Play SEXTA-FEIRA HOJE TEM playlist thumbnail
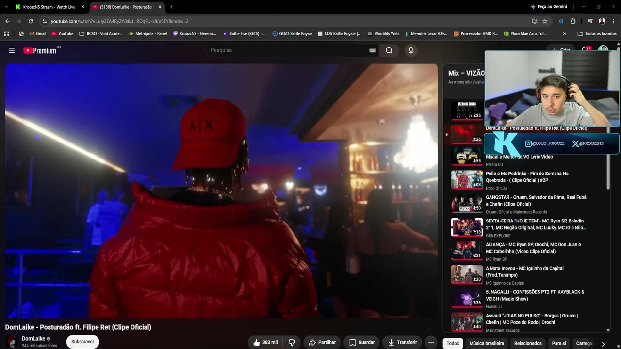The width and height of the screenshot is (621, 349). tap(467, 227)
